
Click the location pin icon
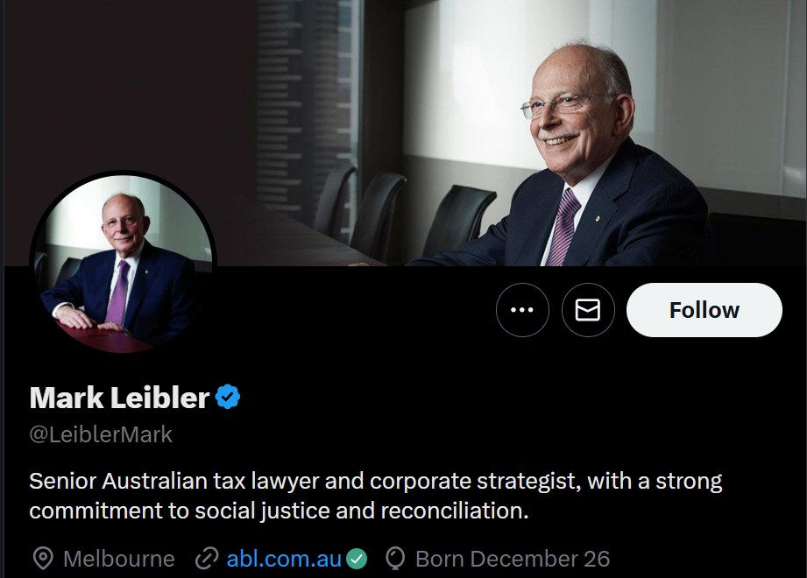coord(42,559)
